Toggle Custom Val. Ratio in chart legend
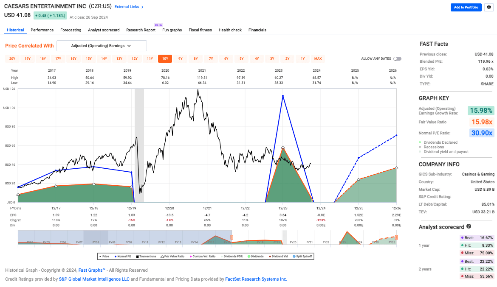This screenshot has height=287, width=497. point(203,256)
